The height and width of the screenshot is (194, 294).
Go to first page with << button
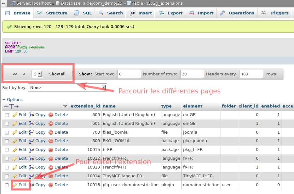(x=15, y=74)
